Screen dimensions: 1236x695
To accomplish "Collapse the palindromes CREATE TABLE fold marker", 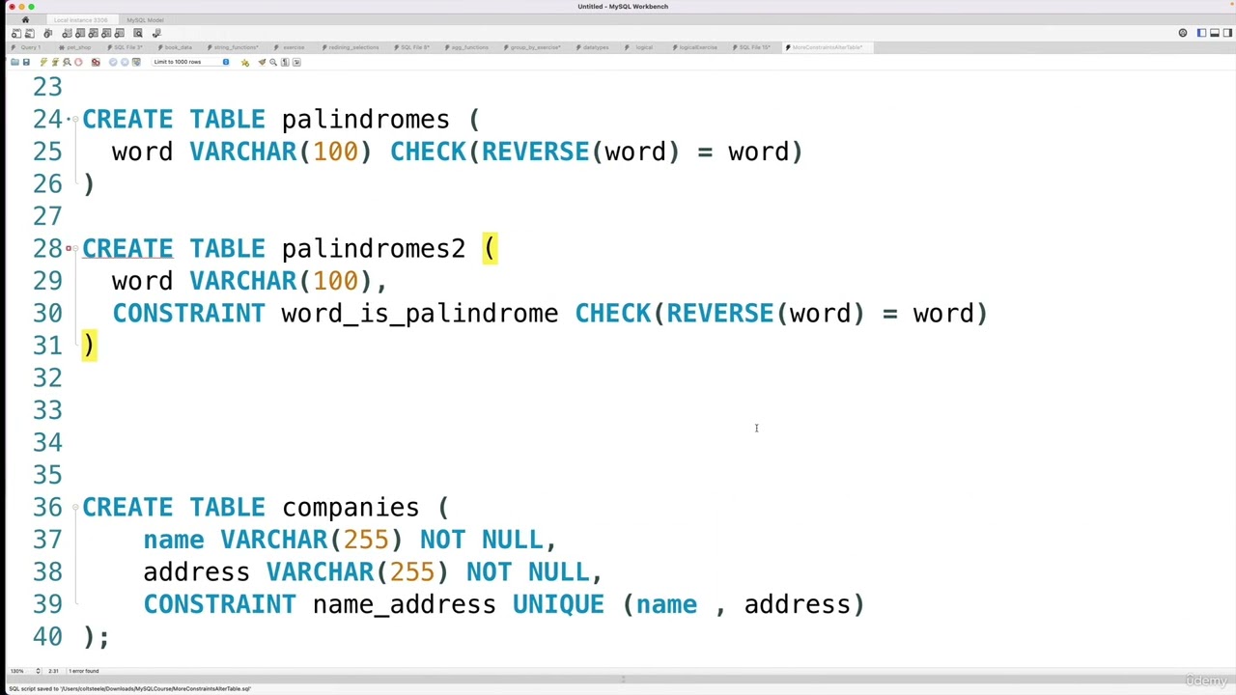I will coord(74,120).
